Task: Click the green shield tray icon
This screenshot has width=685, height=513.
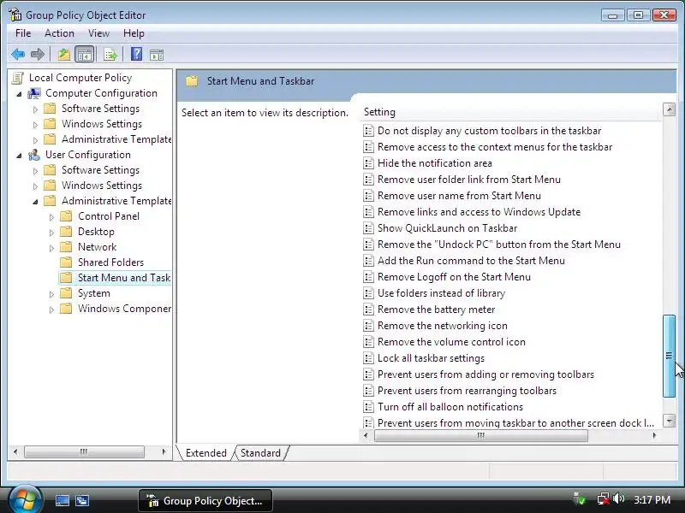Action: tap(580, 498)
